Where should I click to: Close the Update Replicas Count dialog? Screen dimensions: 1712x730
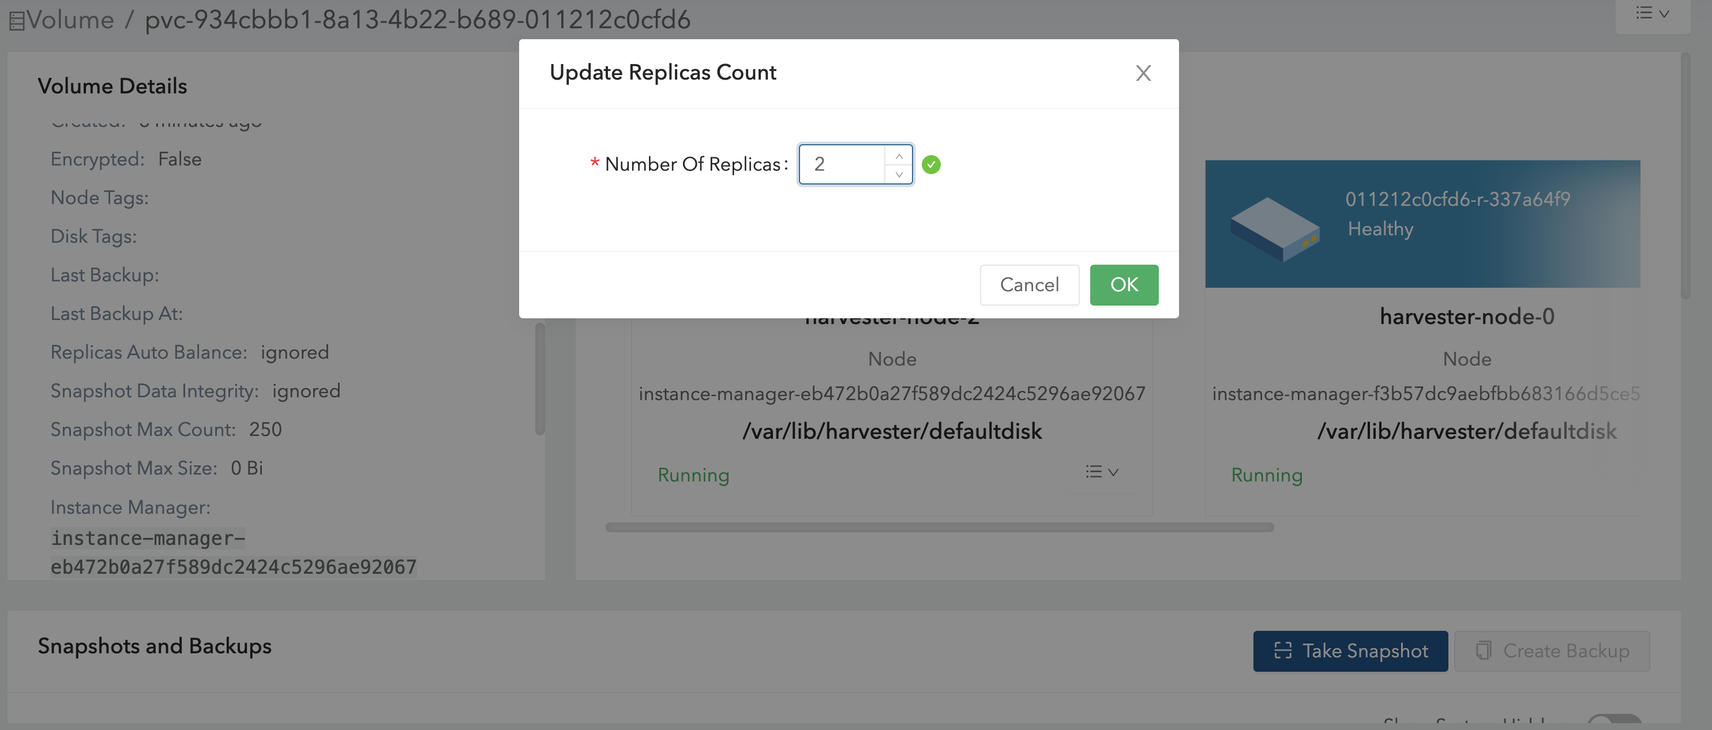(1143, 73)
